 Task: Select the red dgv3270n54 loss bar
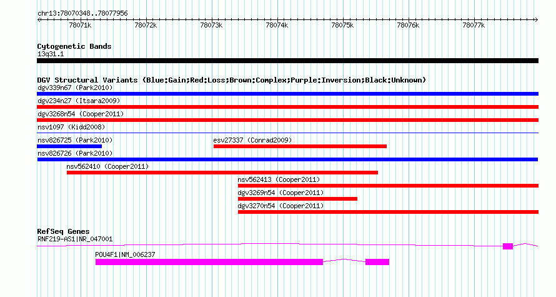389,212
